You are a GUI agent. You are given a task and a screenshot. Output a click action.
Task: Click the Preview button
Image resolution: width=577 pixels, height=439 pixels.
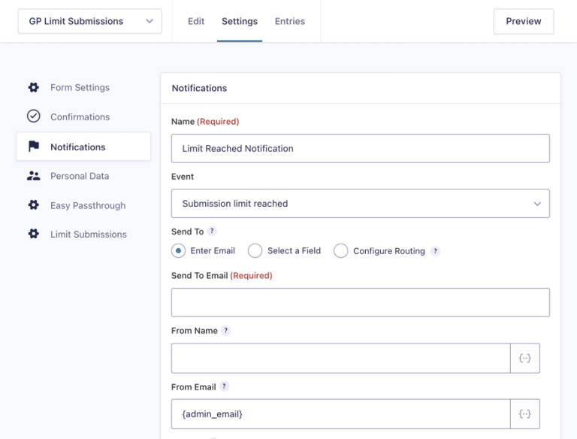click(523, 21)
